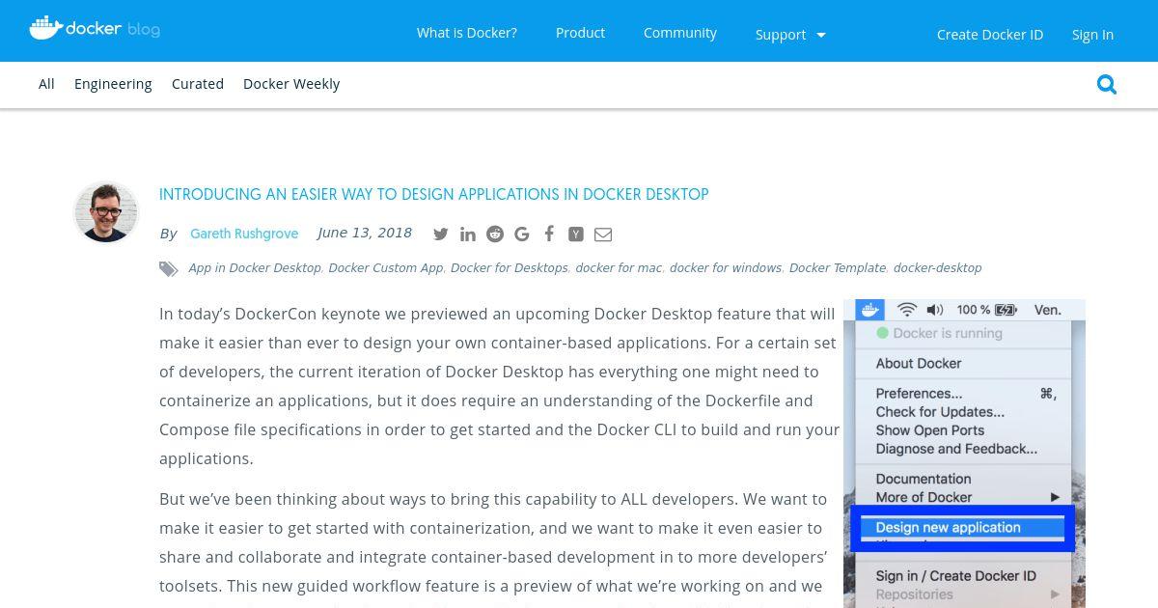Viewport: 1158px width, 608px height.
Task: Share the post by email envelope icon
Action: pyautogui.click(x=603, y=234)
